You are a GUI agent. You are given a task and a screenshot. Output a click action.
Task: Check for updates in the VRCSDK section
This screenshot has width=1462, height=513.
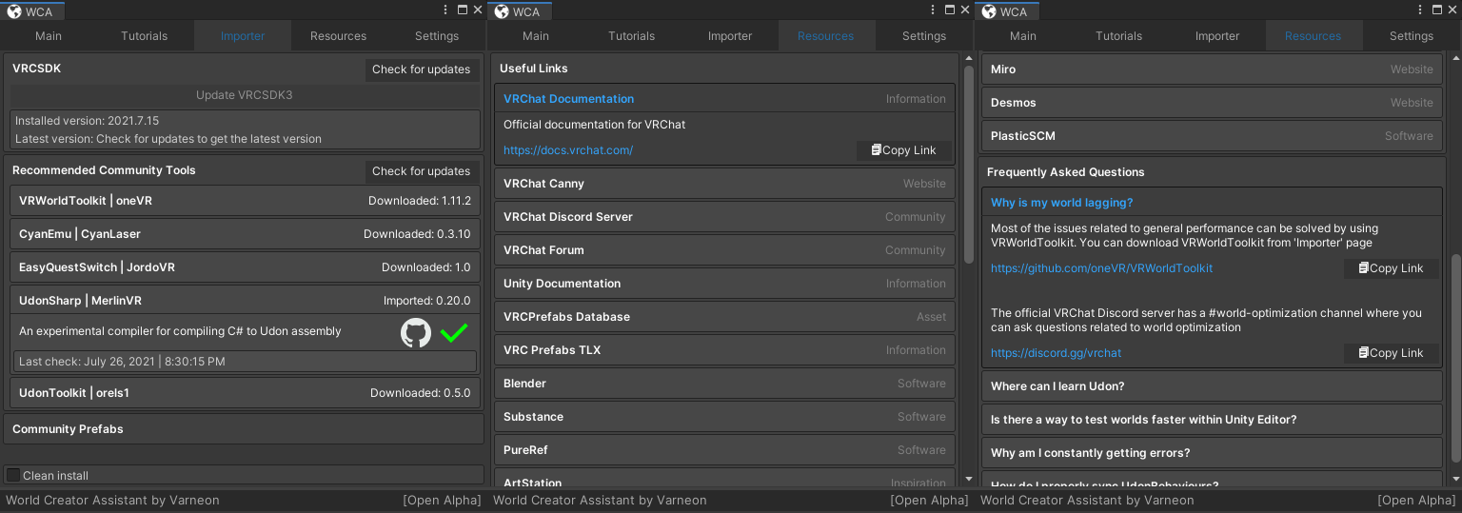pos(422,69)
